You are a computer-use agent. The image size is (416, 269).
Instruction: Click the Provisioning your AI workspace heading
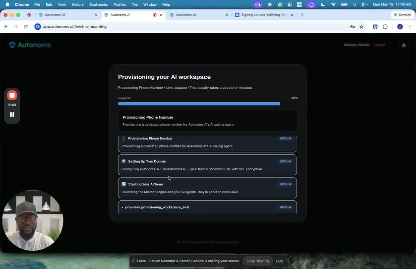point(164,77)
